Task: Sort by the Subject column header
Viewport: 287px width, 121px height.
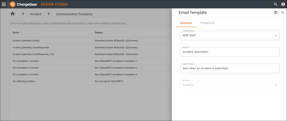Action: click(99, 32)
